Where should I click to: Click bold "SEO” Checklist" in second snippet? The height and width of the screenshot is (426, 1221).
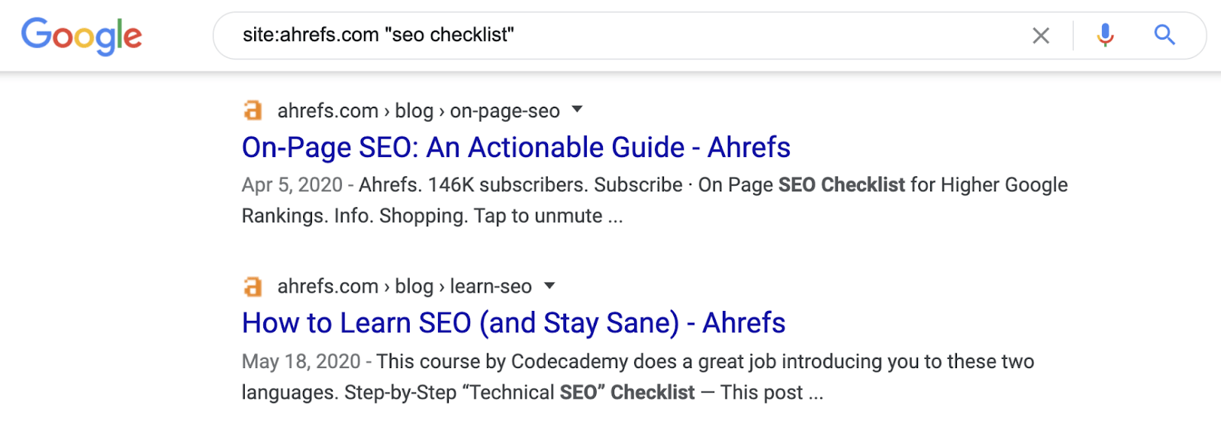[627, 392]
